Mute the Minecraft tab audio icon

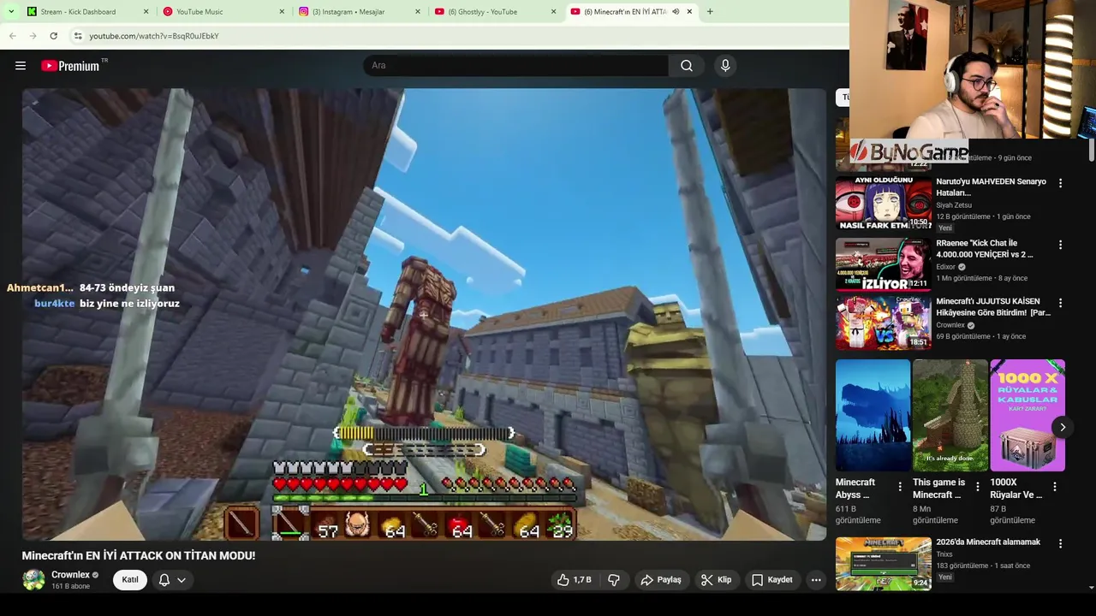click(x=676, y=12)
